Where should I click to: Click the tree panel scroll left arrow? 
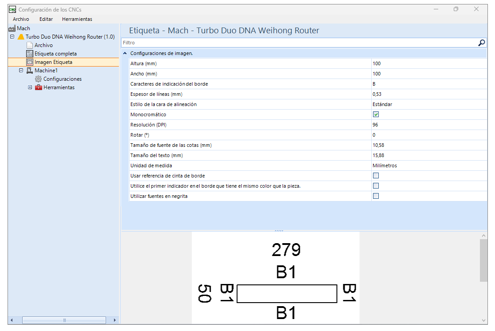12,320
